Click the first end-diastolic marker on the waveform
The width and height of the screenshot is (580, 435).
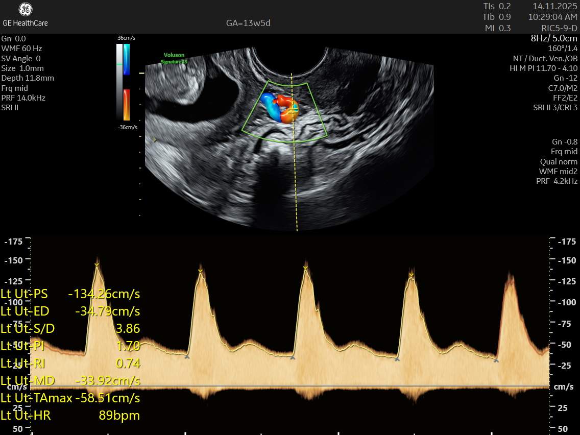(187, 357)
